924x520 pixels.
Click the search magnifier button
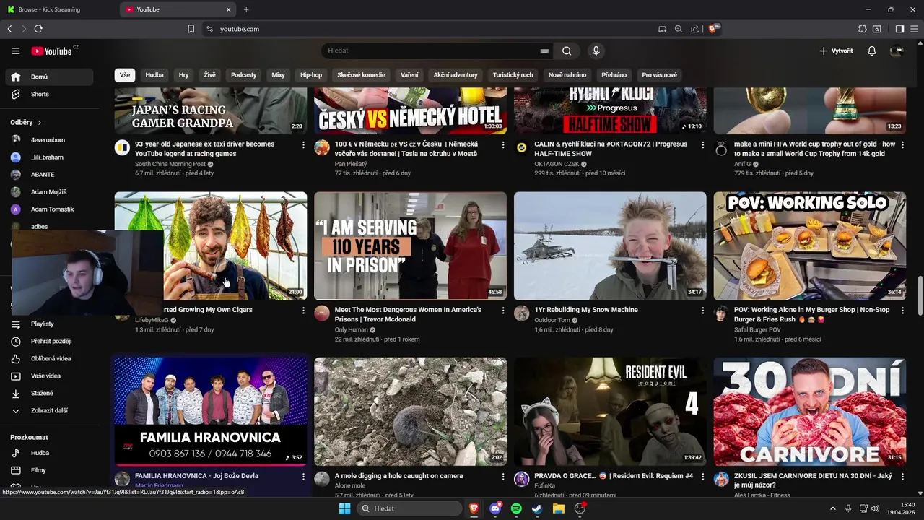[x=567, y=51]
